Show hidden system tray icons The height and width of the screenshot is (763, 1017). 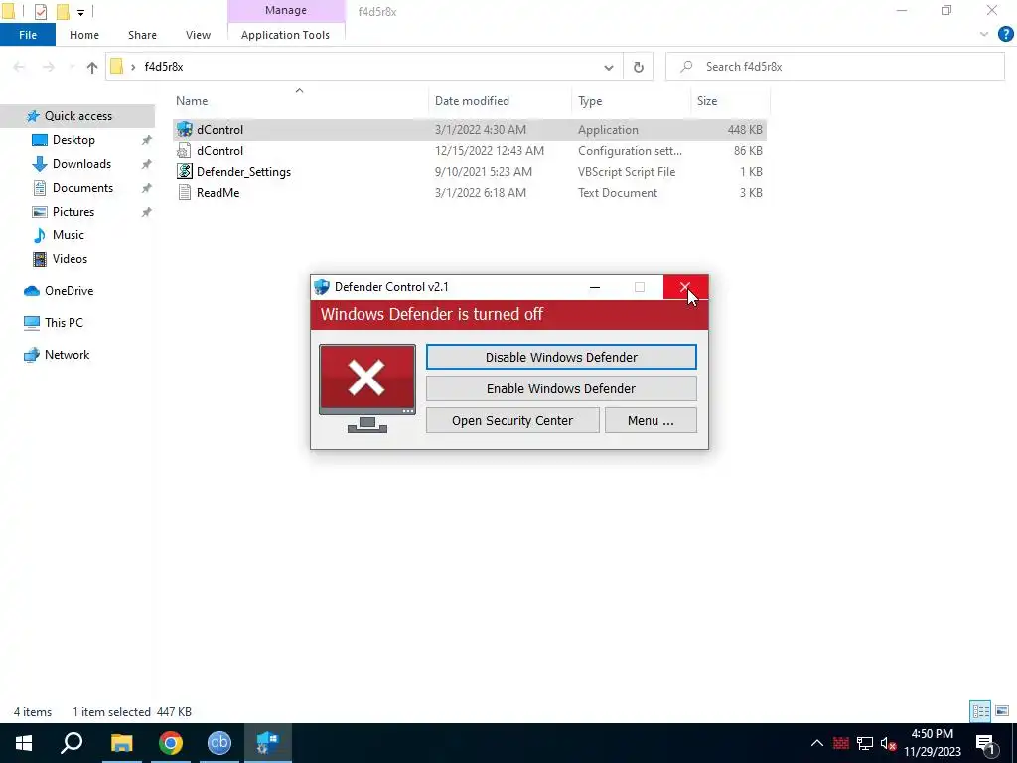[x=817, y=743]
